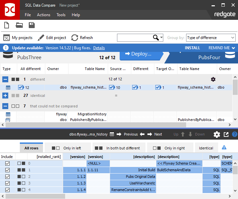Toggle Include checkbox for rank 0 row
The height and width of the screenshot is (199, 238).
pos(7,164)
